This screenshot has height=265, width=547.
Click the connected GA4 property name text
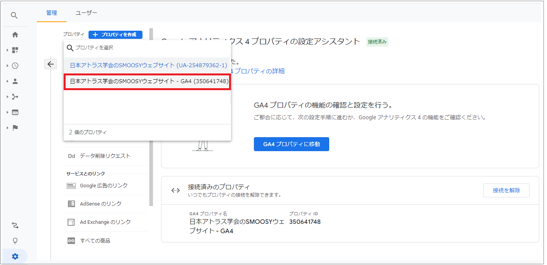[x=237, y=226]
